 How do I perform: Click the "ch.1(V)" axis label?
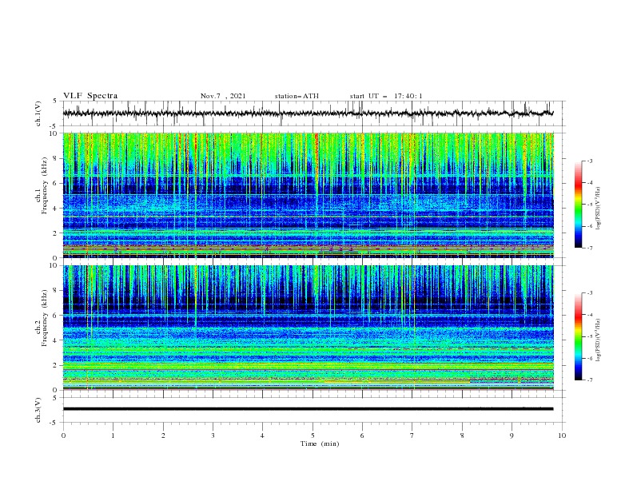[38, 113]
